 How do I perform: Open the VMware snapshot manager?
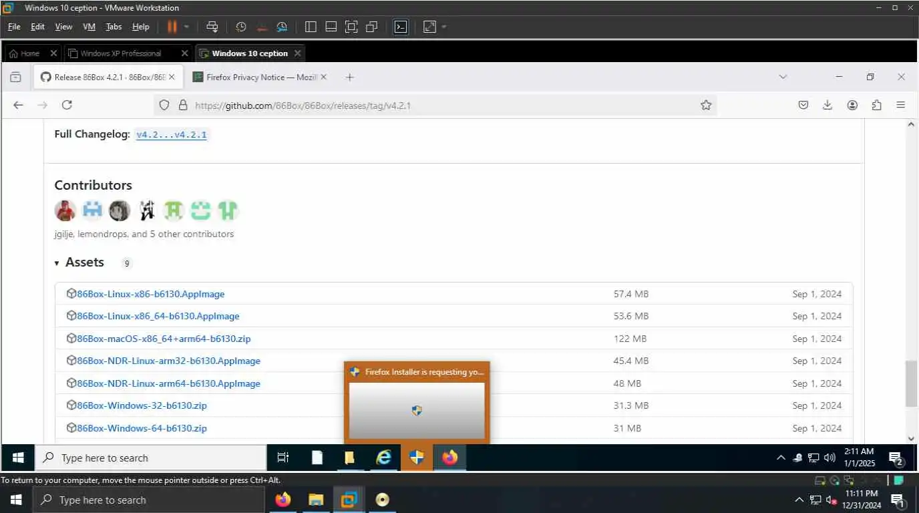pos(282,27)
